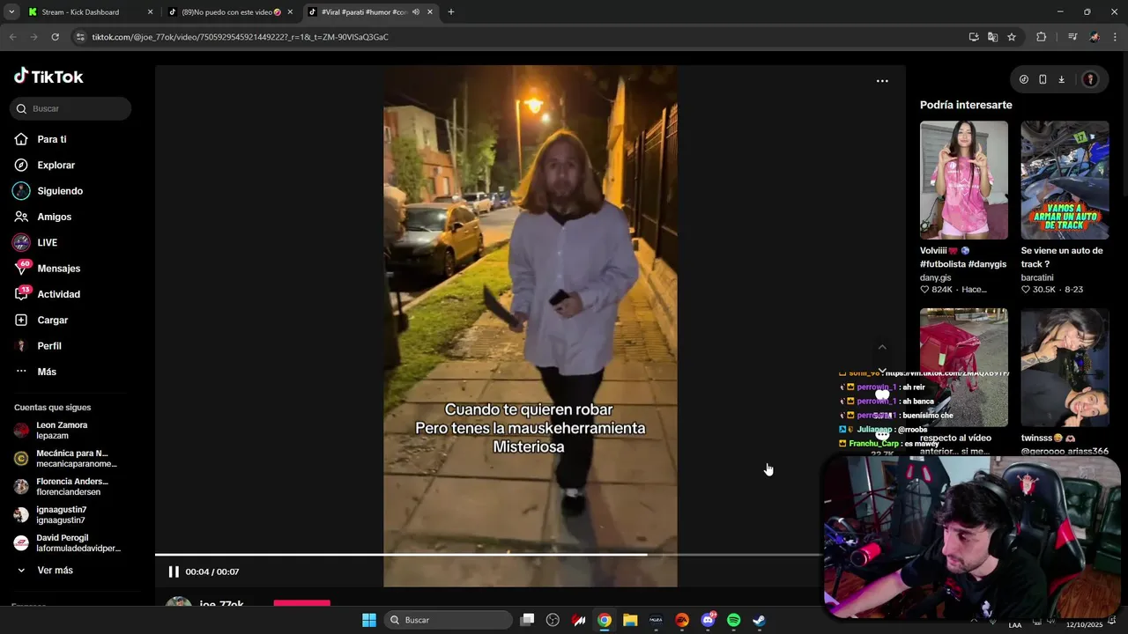Screen dimensions: 1128x634
Task: Click the TikTok logo
Action: [x=48, y=77]
